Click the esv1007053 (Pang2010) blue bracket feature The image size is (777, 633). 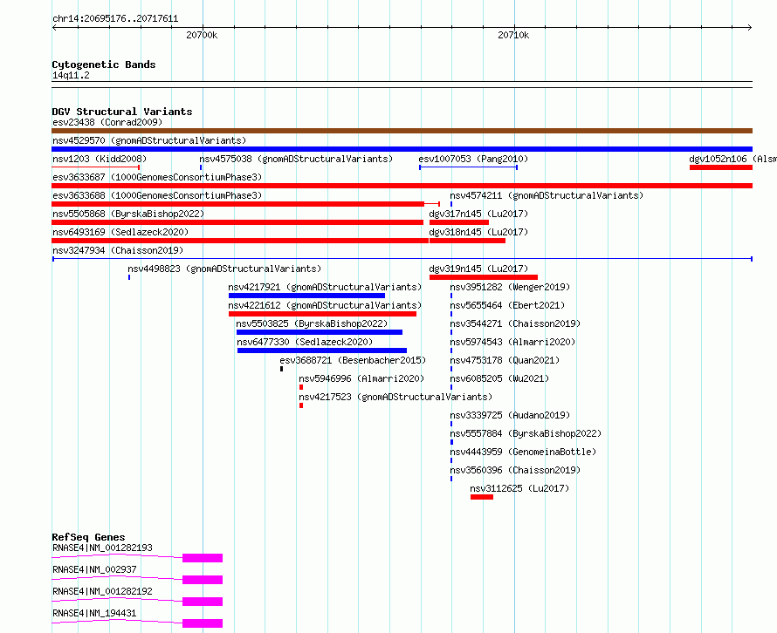click(468, 167)
